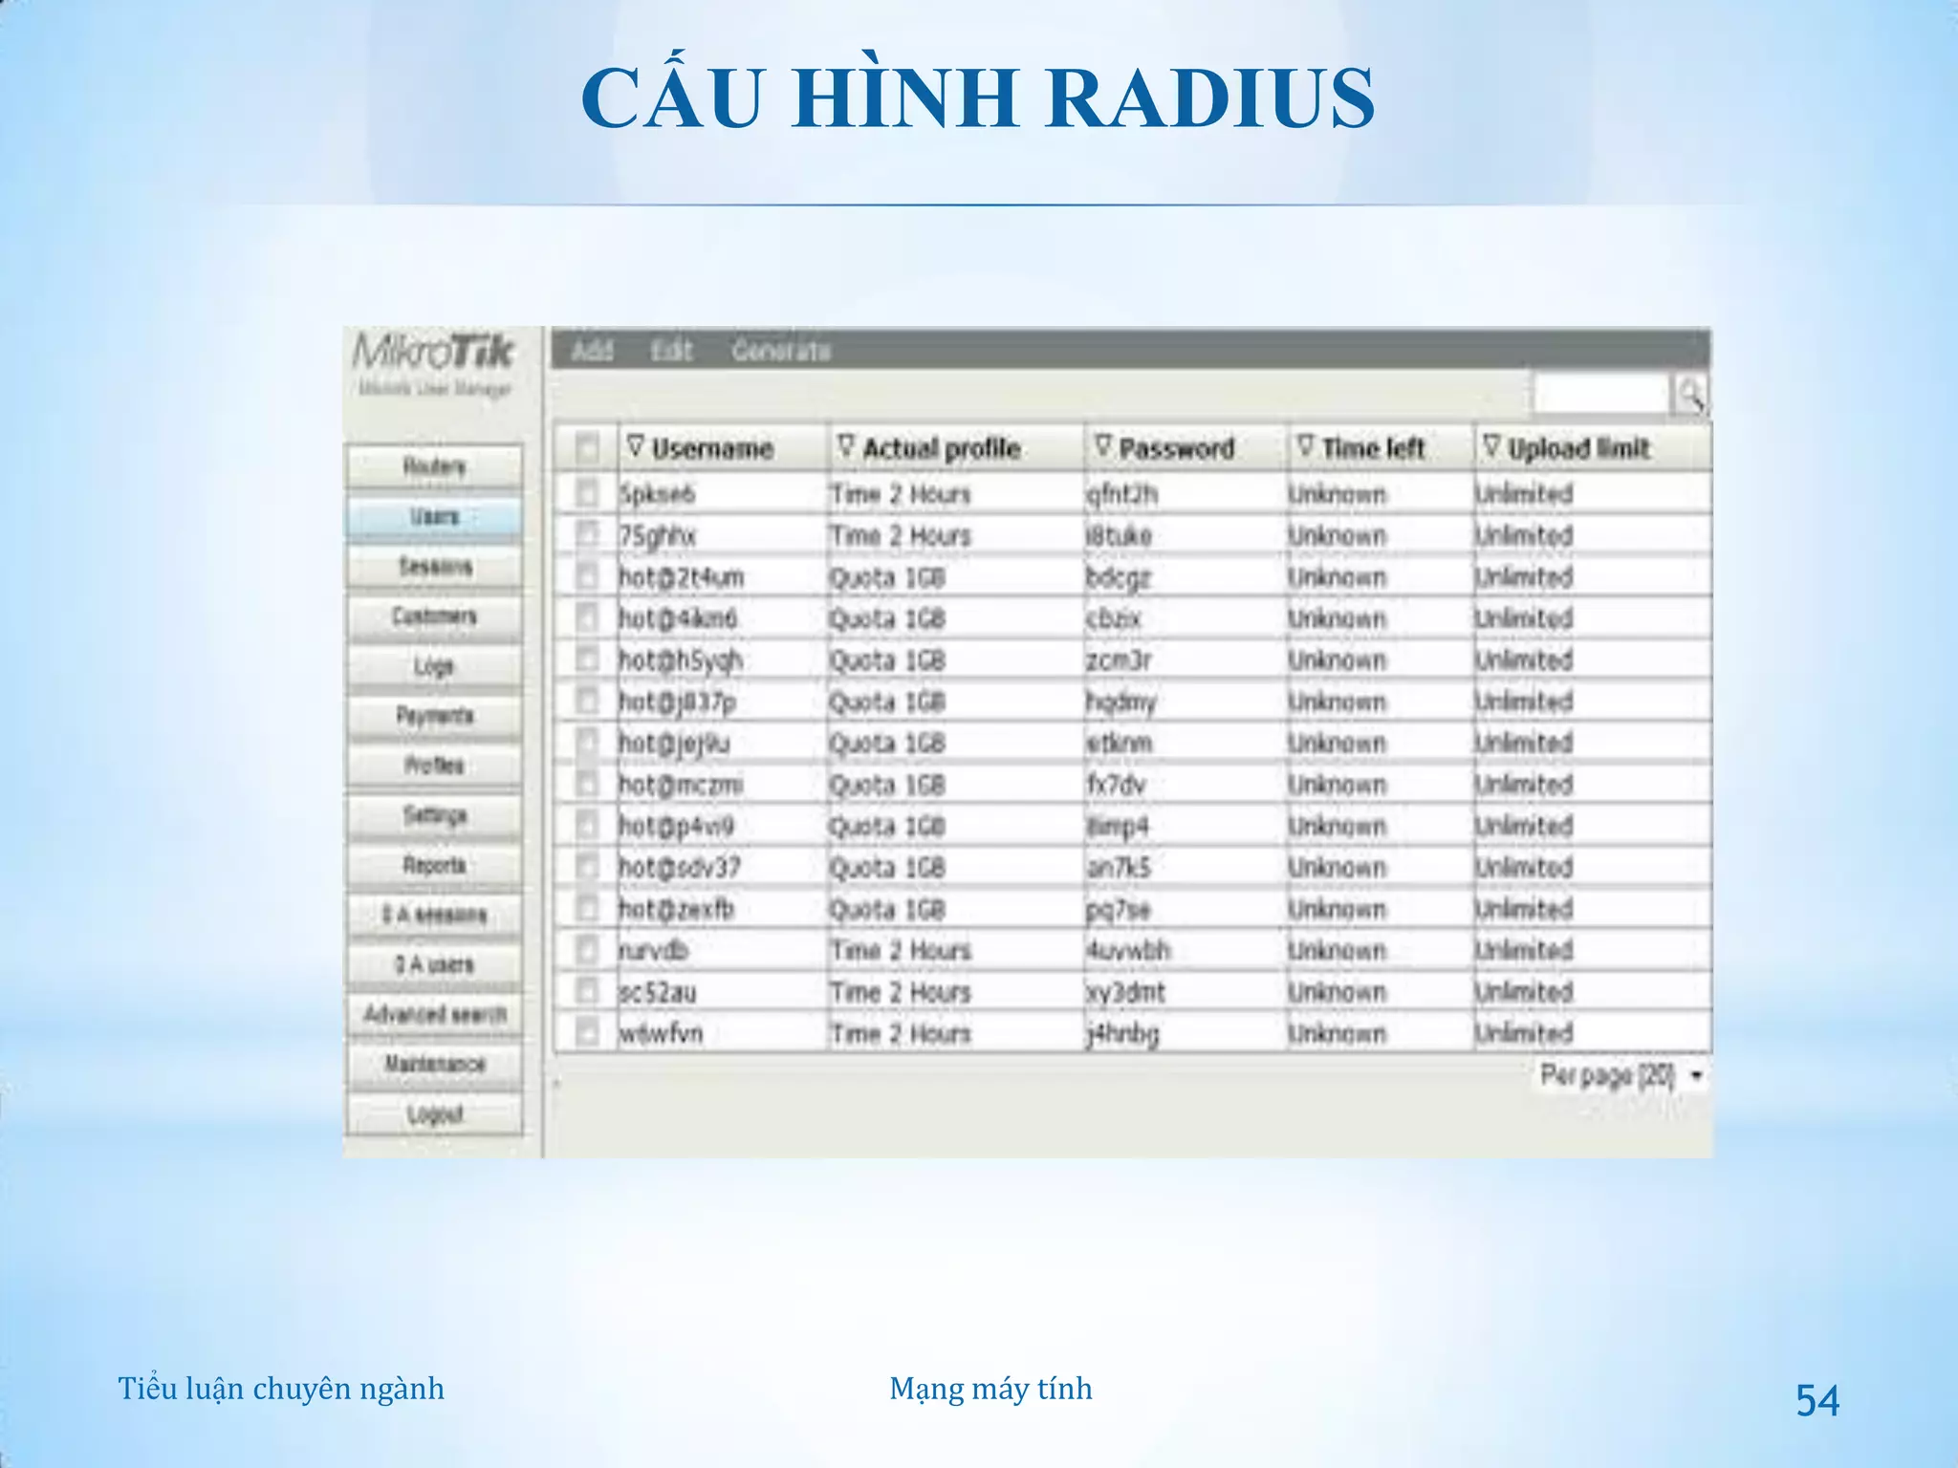This screenshot has height=1468, width=1958.
Task: Check the box for user hot@h5ygh
Action: 587,659
